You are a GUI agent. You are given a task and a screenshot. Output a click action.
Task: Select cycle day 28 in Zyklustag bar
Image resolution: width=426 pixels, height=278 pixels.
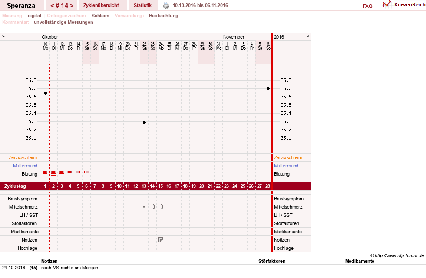click(x=267, y=186)
